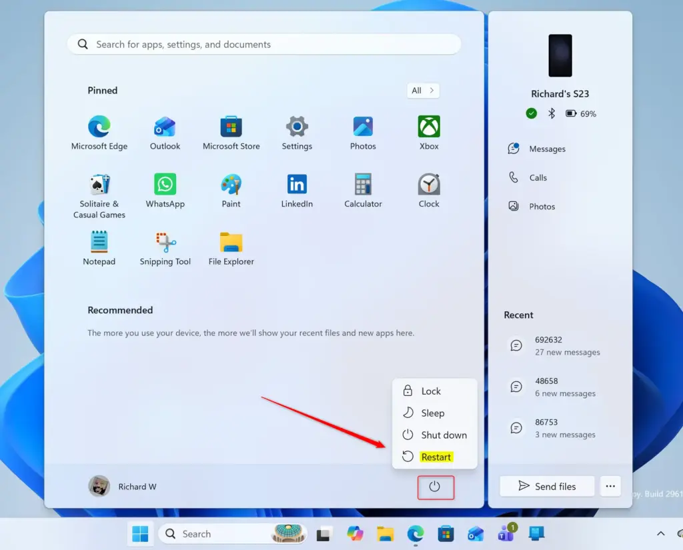Viewport: 683px width, 550px height.
Task: Click the taskbar Search box
Action: tap(233, 533)
